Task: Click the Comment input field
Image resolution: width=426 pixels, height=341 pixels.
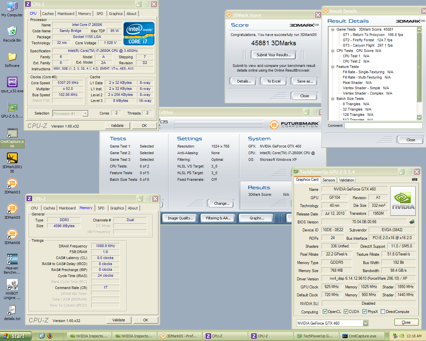Action: pyautogui.click(x=383, y=126)
